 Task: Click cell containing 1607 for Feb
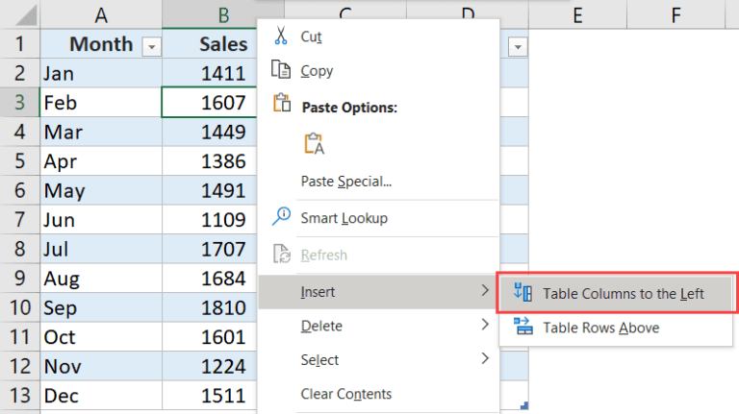click(x=210, y=102)
